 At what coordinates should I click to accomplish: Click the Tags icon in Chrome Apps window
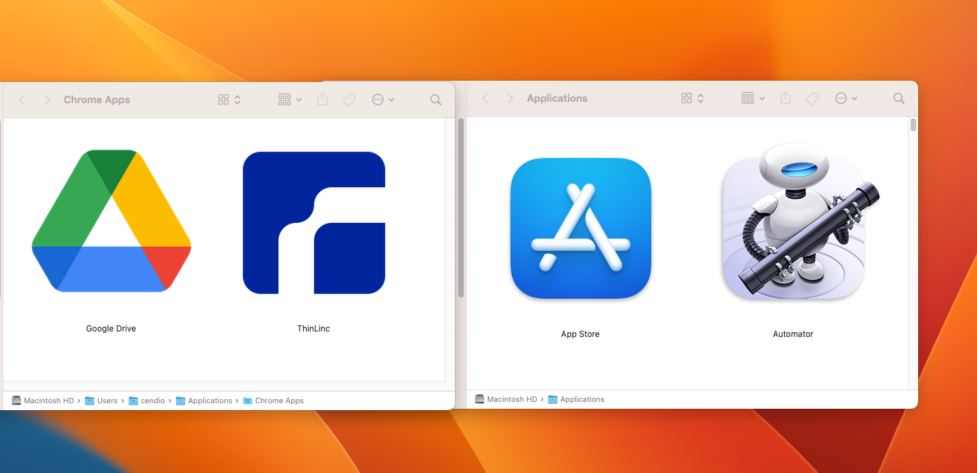coord(349,100)
